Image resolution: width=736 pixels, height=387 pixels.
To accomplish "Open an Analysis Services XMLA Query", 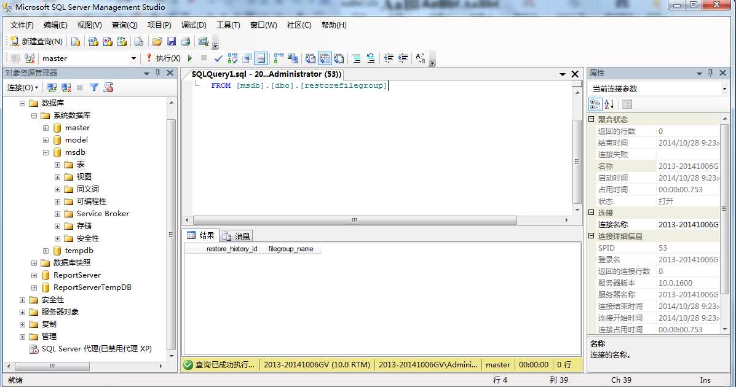I will click(122, 41).
